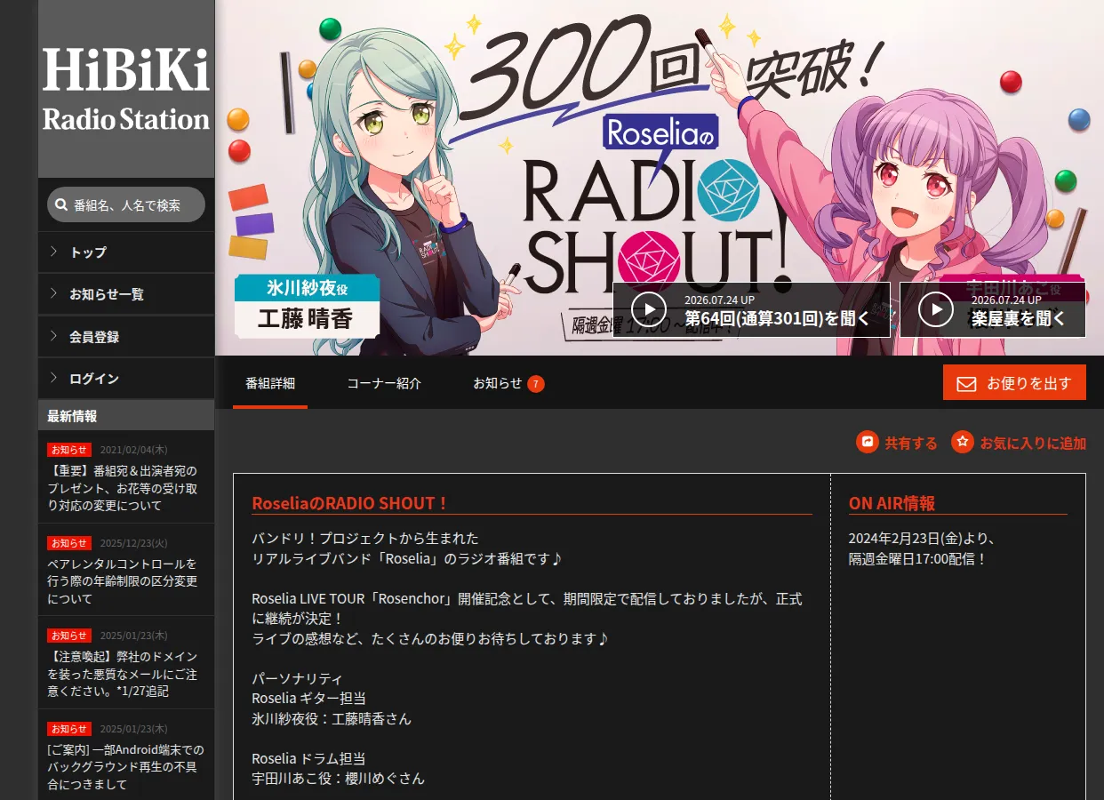The width and height of the screenshot is (1104, 800).
Task: Click the 楽屋裏を聞く text
Action: (1018, 318)
